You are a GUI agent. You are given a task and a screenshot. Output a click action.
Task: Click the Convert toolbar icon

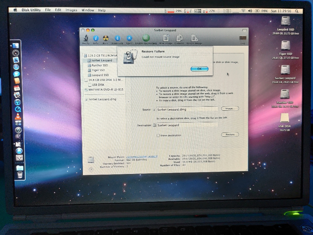pos(179,39)
